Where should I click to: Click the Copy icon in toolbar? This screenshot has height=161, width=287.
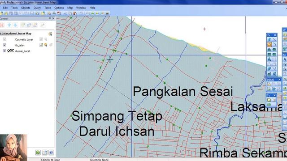pos(70,13)
